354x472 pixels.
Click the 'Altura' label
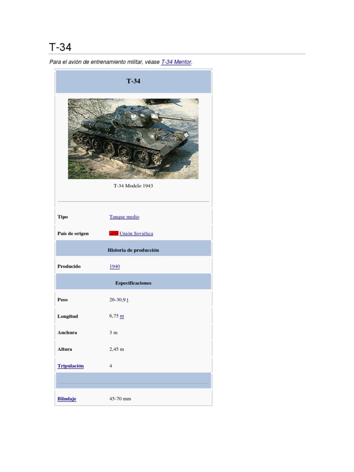[65, 349]
